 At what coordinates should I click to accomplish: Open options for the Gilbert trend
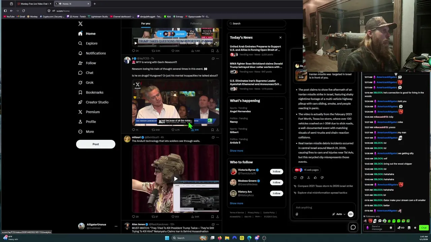(x=281, y=129)
